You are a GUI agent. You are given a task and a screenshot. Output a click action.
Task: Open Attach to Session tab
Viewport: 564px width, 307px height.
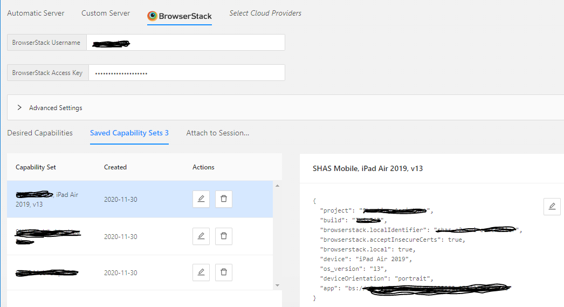pyautogui.click(x=218, y=133)
